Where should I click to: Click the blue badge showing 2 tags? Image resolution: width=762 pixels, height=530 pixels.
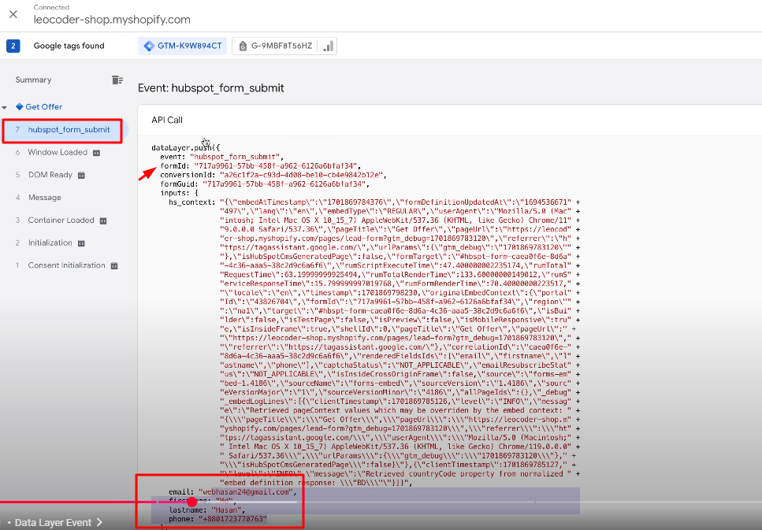13,46
